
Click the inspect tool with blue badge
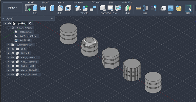[154, 8]
